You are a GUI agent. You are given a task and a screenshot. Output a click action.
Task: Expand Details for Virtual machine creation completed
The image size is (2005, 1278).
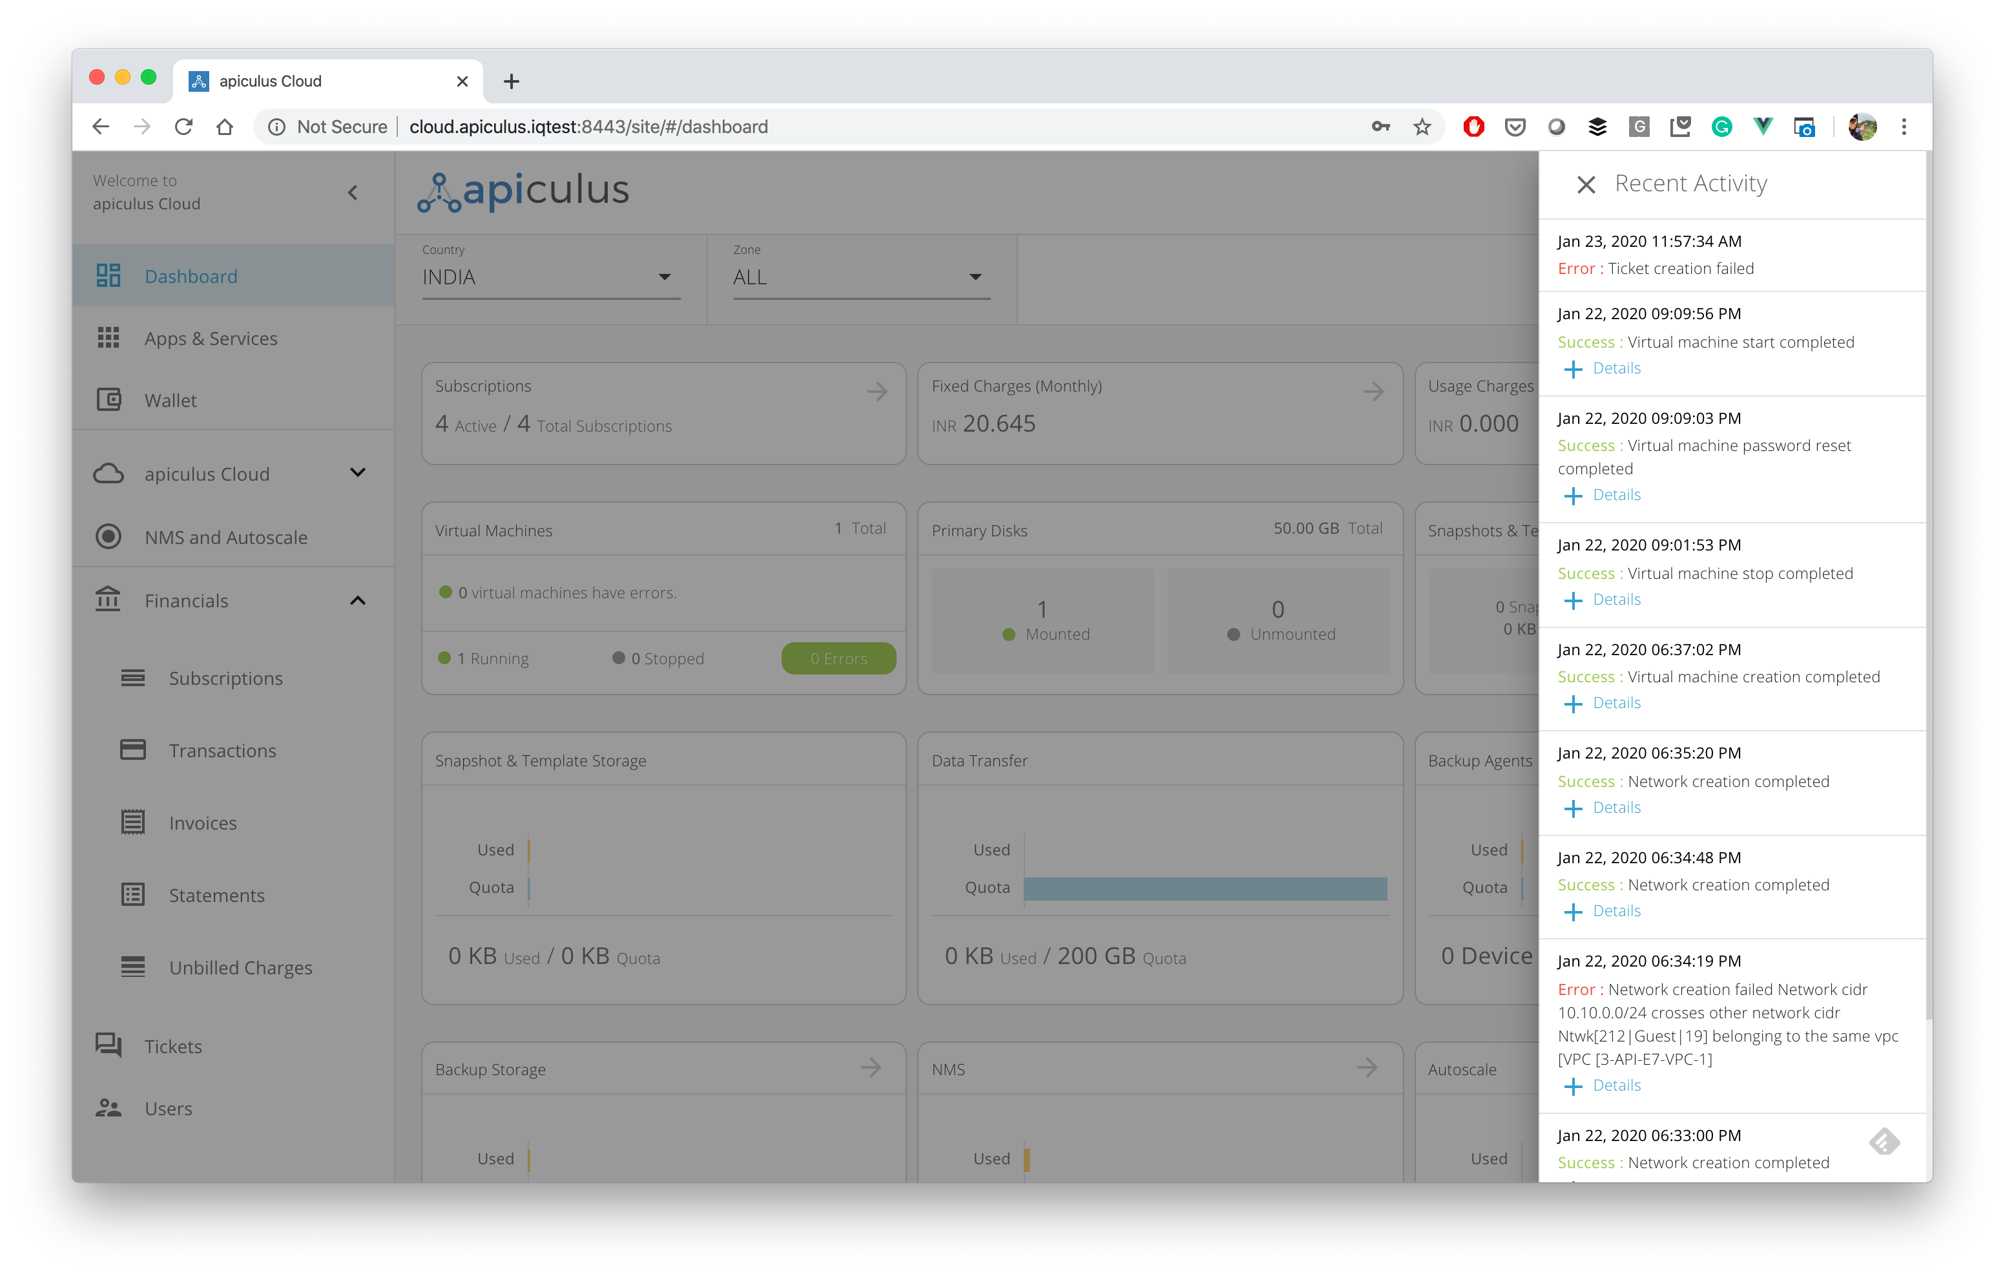[1604, 703]
